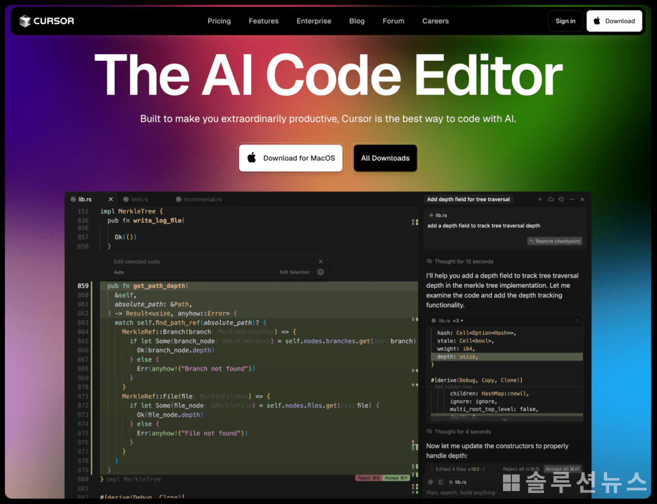Close the lib.rs editor tab
657x504 pixels.
pos(111,199)
